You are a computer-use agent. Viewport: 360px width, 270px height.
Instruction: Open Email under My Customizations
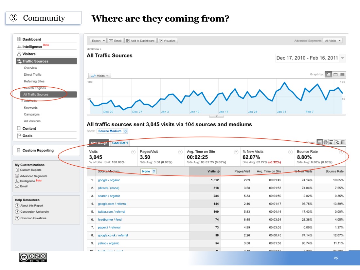[21, 186]
